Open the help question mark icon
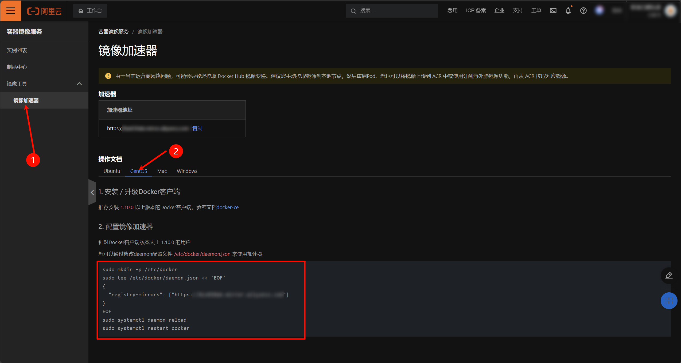The image size is (681, 363). coord(583,11)
